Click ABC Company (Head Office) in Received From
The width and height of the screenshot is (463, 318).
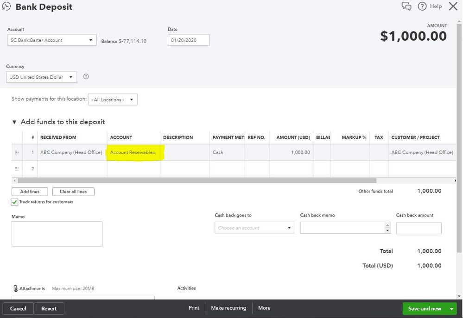click(71, 152)
